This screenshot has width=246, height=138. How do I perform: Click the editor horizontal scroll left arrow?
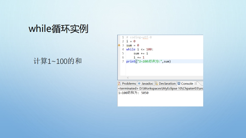(x=128, y=78)
